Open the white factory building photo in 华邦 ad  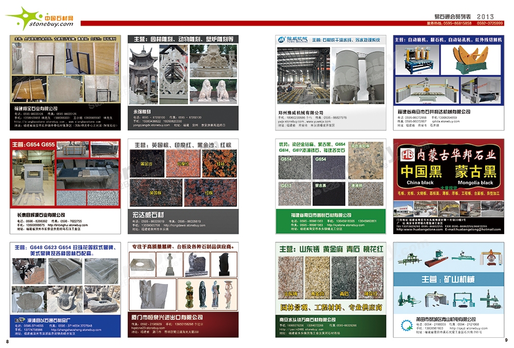(x=403, y=209)
